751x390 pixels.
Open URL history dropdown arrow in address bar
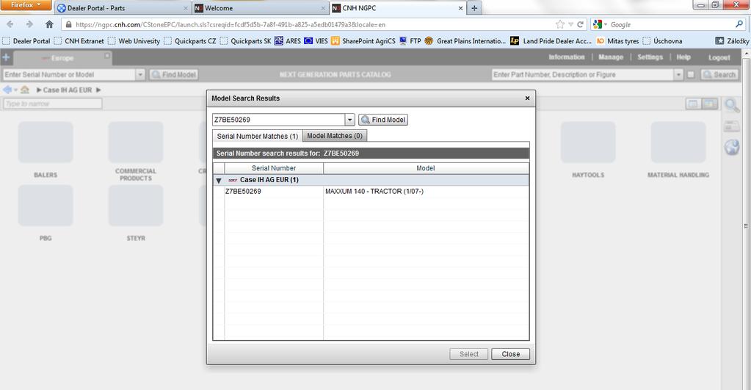(x=570, y=24)
